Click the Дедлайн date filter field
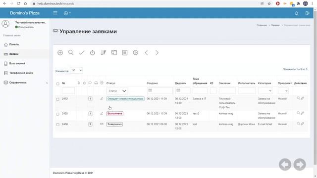Image resolution: width=317 pixels, height=178 pixels. 183,91
